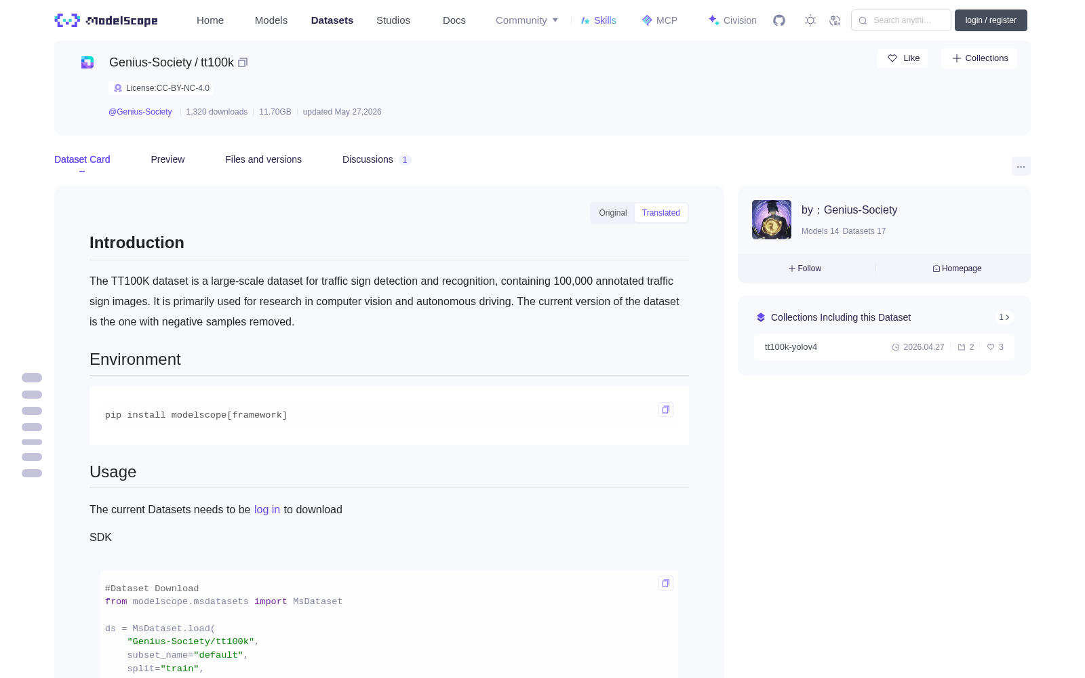Click Genius-Society in the dataset title
Viewport: 1085px width, 678px height.
[x=151, y=62]
